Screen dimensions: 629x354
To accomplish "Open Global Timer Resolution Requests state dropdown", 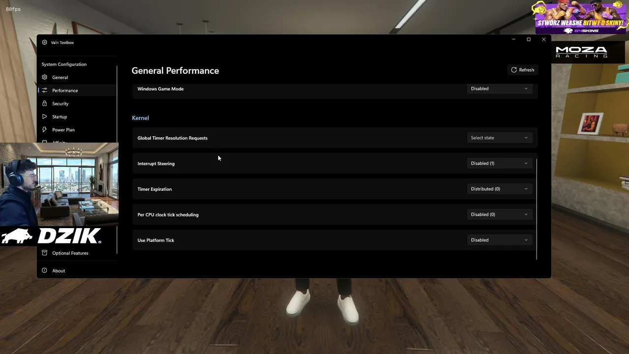I will point(499,138).
